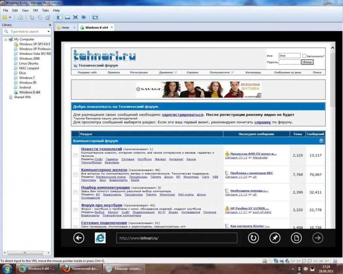343x274 pixels.
Task: Enter full screen mode icon
Action: [x=75, y=17]
